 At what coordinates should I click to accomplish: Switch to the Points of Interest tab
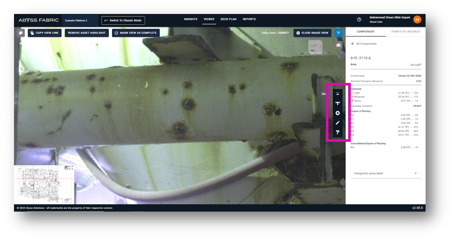point(405,31)
